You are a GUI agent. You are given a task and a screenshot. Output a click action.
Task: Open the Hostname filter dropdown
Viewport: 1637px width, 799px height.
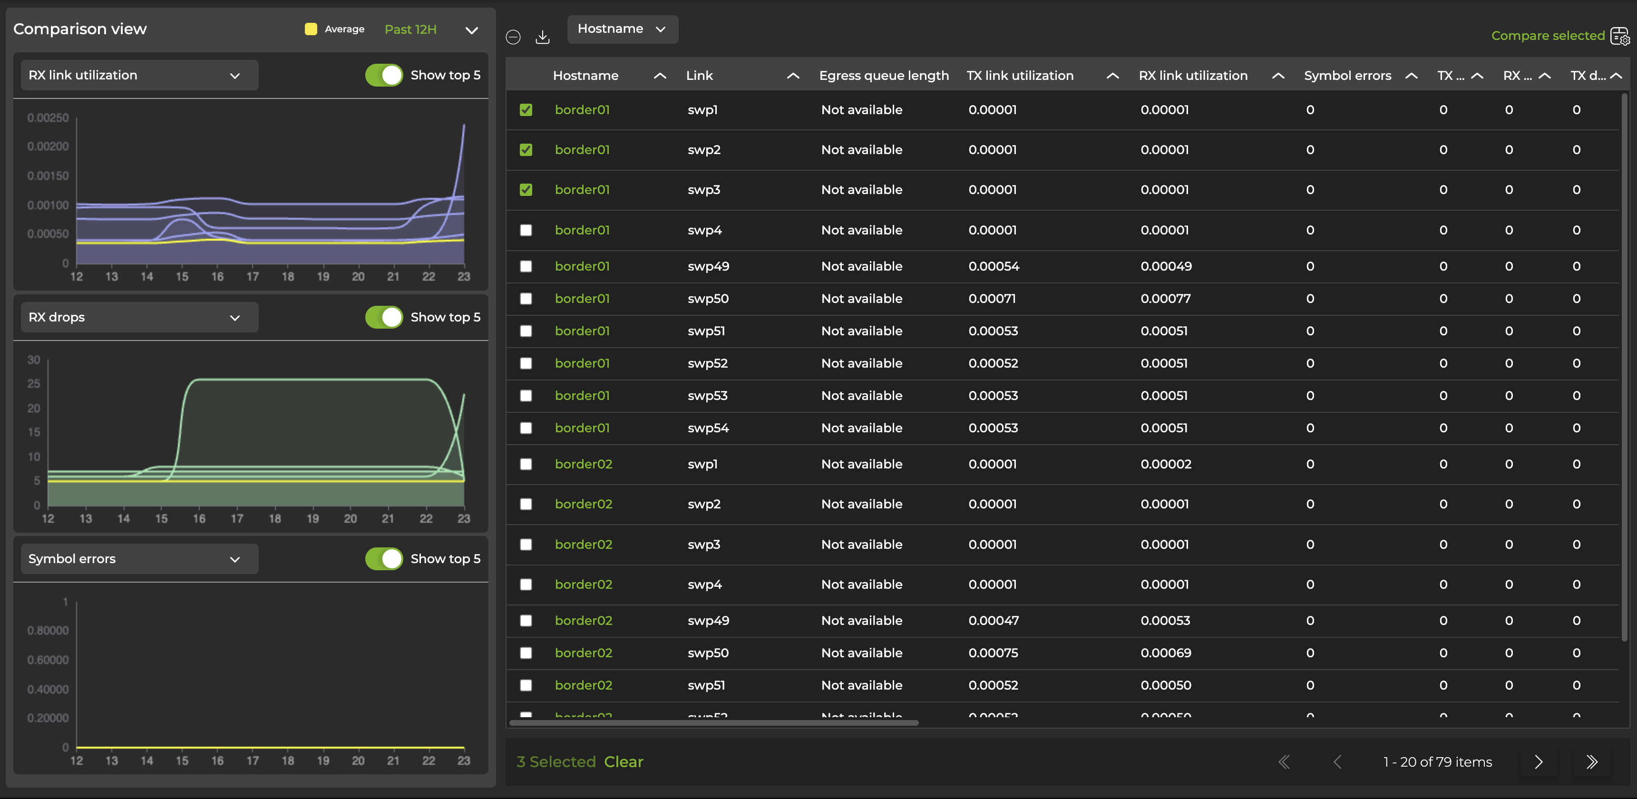click(x=622, y=29)
